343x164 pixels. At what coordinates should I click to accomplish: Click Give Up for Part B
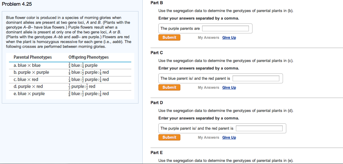[229, 38]
